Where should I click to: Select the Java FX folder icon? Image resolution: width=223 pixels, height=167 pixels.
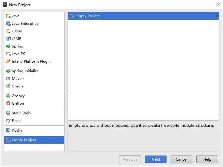click(x=8, y=54)
